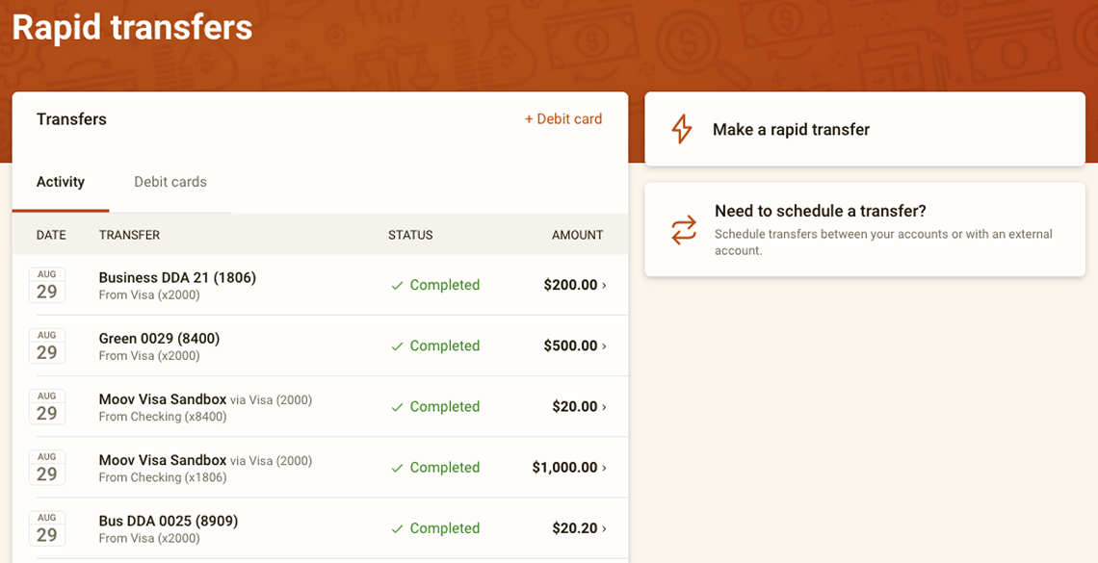Select the Activity tab
The image size is (1098, 563).
pyautogui.click(x=61, y=182)
